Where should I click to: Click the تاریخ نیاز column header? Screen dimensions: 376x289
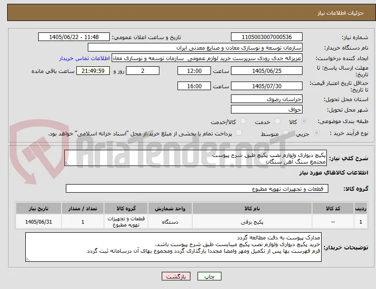pos(39,208)
